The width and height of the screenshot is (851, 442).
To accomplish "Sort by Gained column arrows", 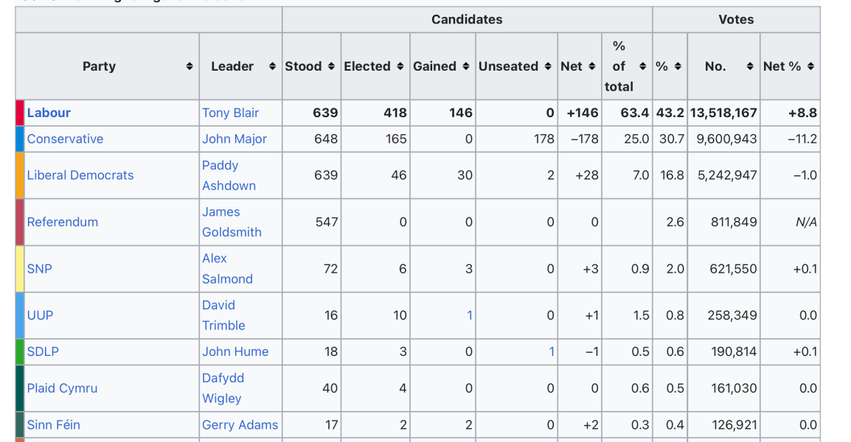I will 465,66.
